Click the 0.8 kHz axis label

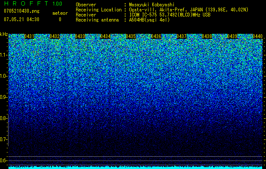click(3, 118)
